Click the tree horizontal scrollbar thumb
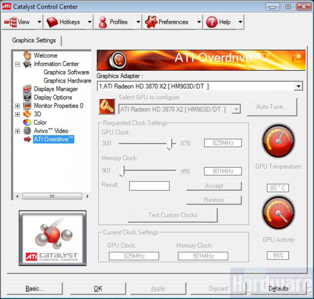This screenshot has width=314, height=299. [52, 197]
